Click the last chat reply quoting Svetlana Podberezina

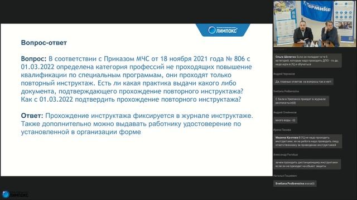[295, 183]
